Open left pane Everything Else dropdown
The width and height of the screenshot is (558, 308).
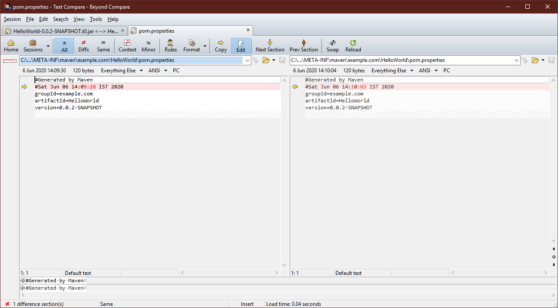[x=122, y=71]
